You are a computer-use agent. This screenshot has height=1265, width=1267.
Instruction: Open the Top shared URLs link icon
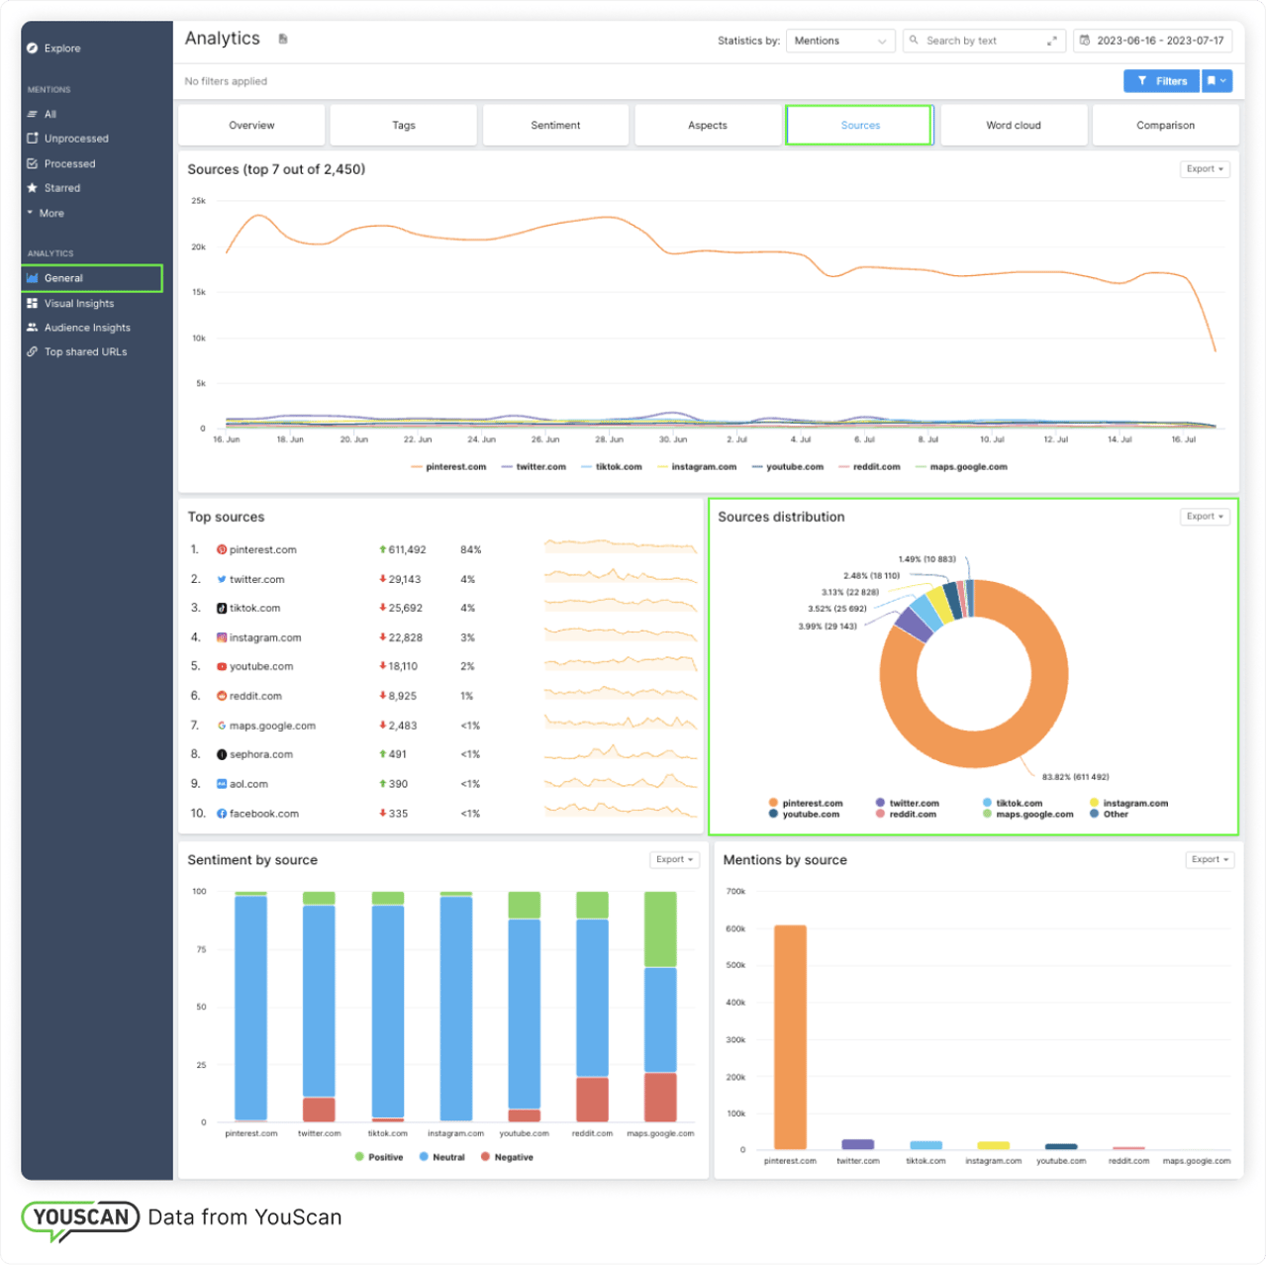(x=33, y=352)
